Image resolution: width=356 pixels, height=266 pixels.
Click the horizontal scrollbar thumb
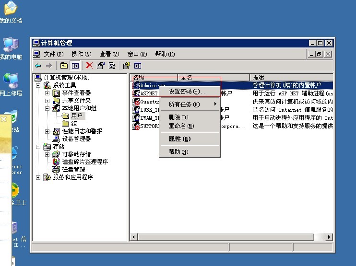pyautogui.click(x=226, y=237)
